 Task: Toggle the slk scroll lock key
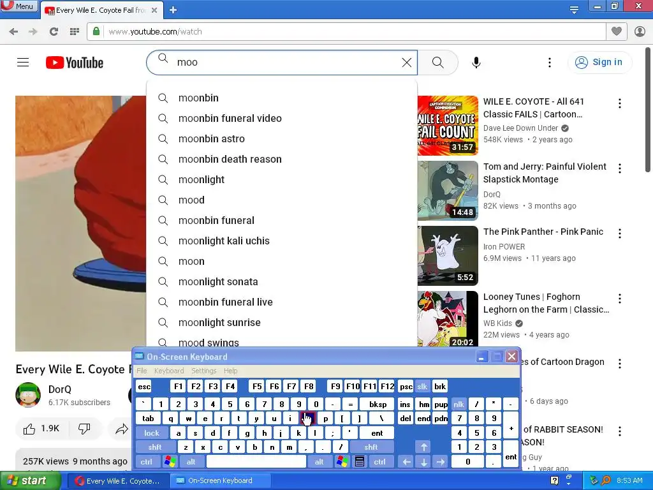(422, 386)
